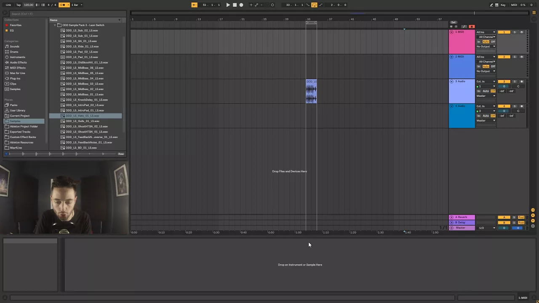Toggle the Loop switch in transport

click(314, 5)
